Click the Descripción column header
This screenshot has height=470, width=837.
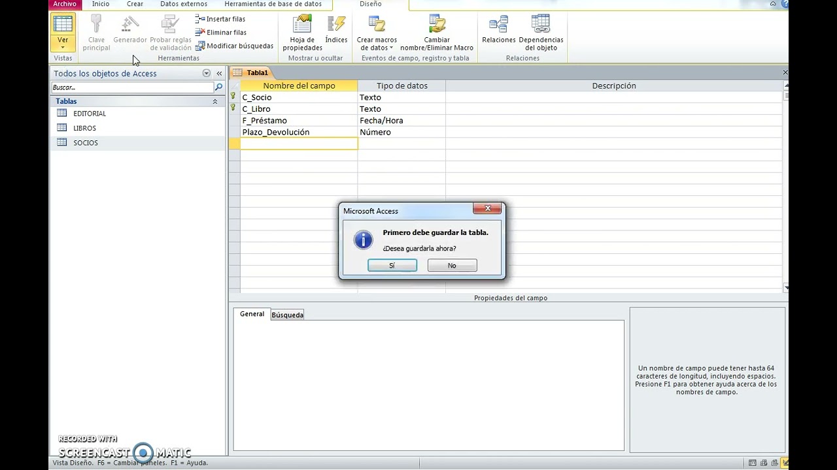[x=614, y=86]
